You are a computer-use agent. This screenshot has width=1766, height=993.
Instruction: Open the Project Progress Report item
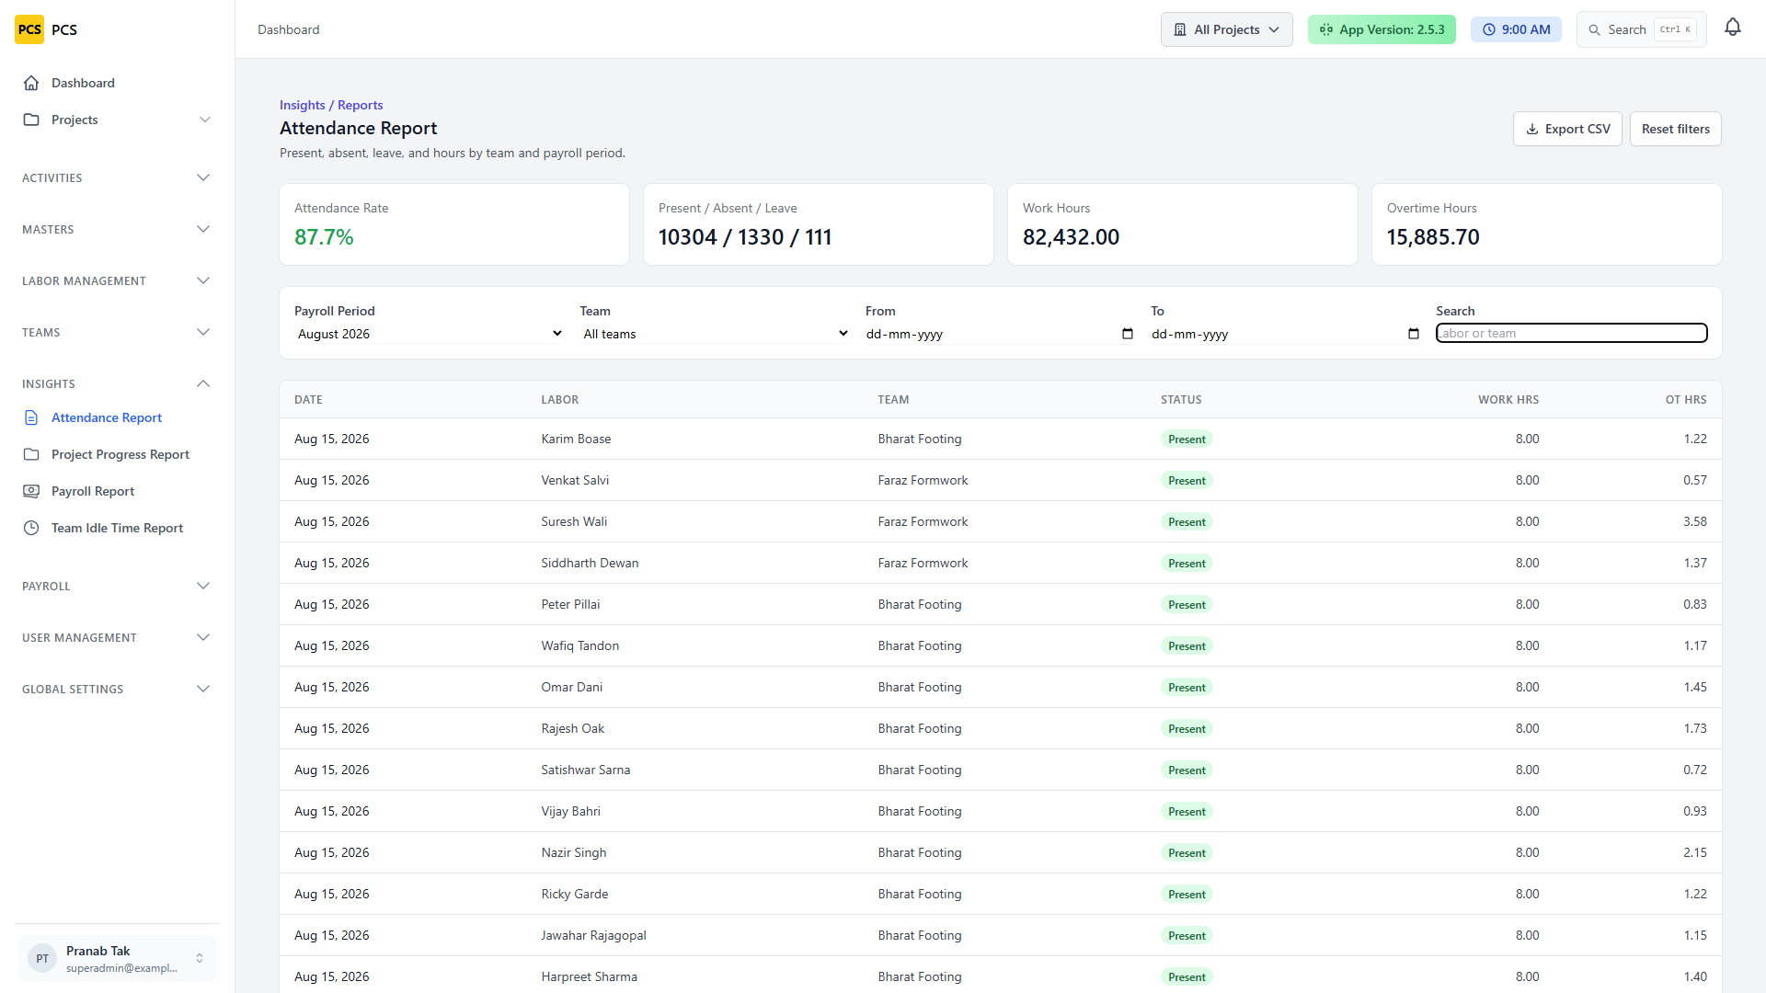(x=117, y=454)
